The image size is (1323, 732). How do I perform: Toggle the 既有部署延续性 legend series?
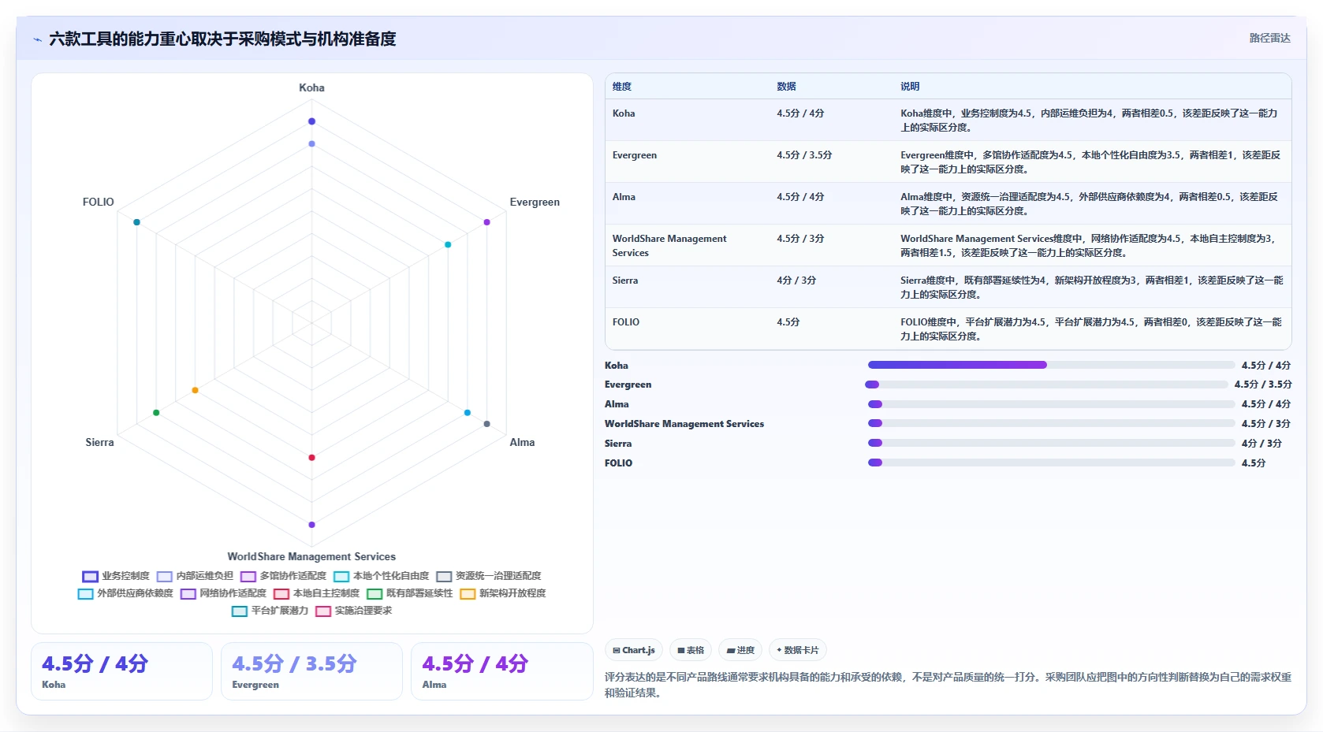(409, 593)
